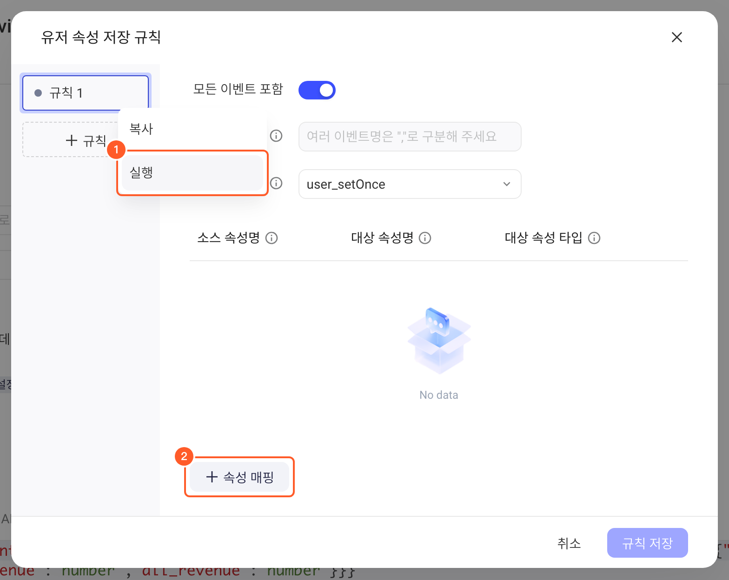Screen dimensions: 729x580
Task: Add a mapping with + 속성 매핑
Action: pyautogui.click(x=239, y=477)
